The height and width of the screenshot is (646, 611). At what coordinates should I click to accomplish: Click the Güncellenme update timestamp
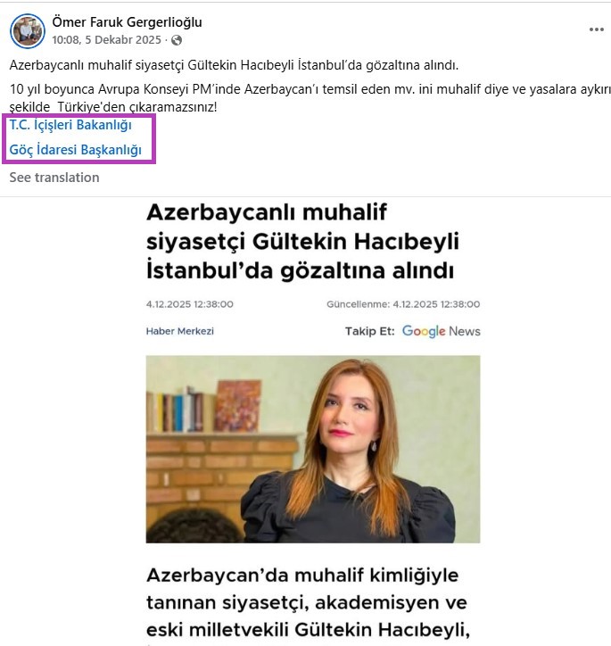[x=403, y=304]
